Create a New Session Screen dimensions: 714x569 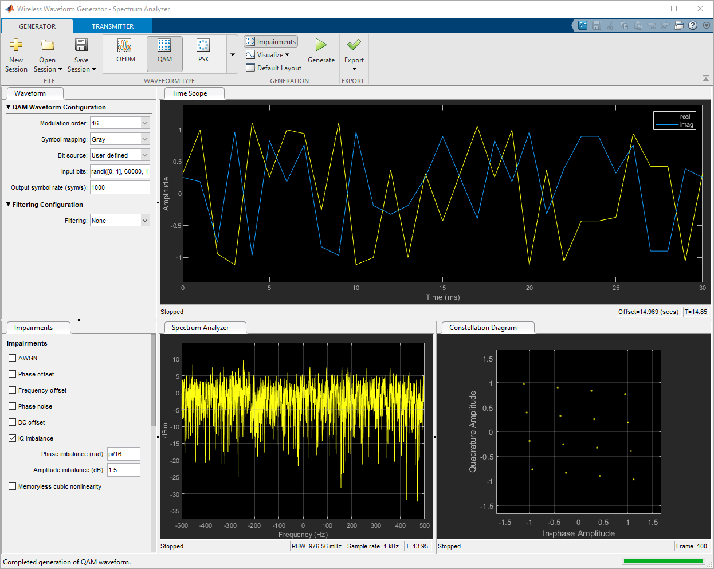click(16, 52)
